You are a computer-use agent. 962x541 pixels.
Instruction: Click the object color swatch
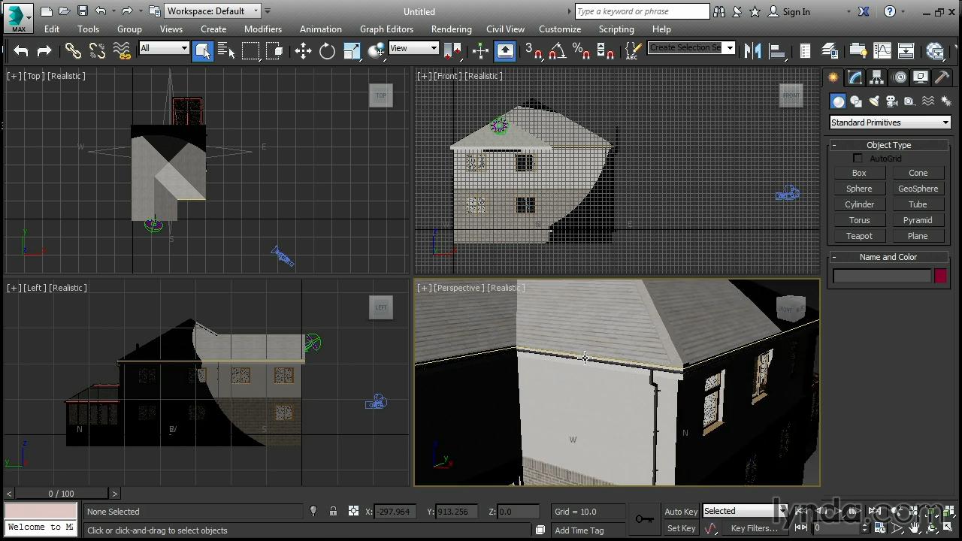coord(940,276)
